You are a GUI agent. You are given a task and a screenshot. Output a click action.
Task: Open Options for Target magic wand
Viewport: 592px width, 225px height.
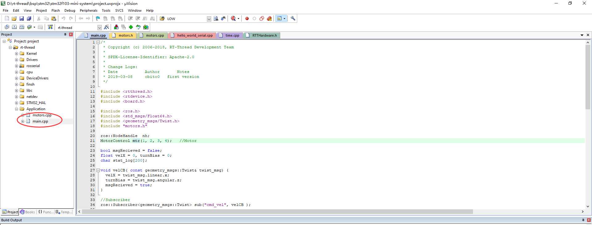click(x=106, y=27)
